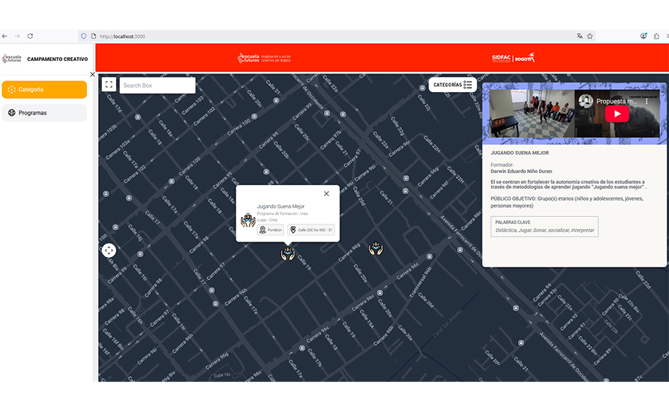Toggle fullscreen map view
Viewport: 669px width, 411px height.
[x=109, y=85]
